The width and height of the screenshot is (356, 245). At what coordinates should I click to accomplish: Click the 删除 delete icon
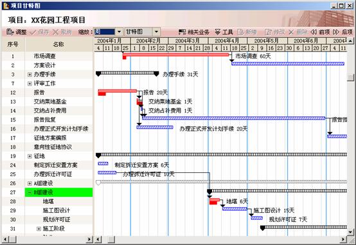(x=291, y=32)
